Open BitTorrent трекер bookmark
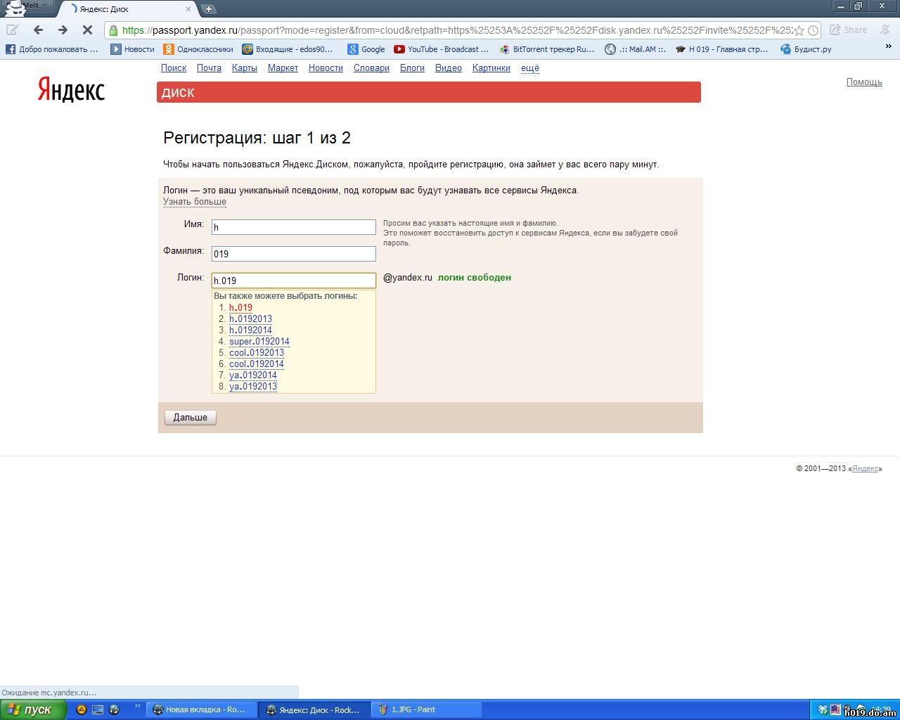This screenshot has width=900, height=720. (x=547, y=49)
